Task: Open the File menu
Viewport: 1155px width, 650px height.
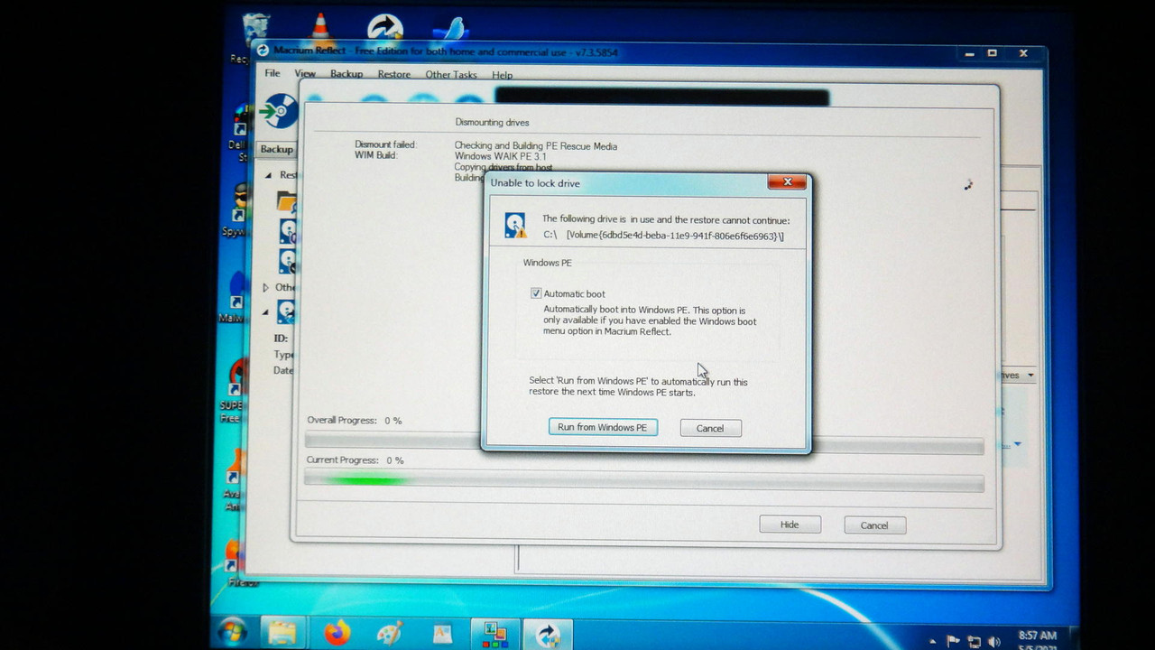Action: (273, 73)
